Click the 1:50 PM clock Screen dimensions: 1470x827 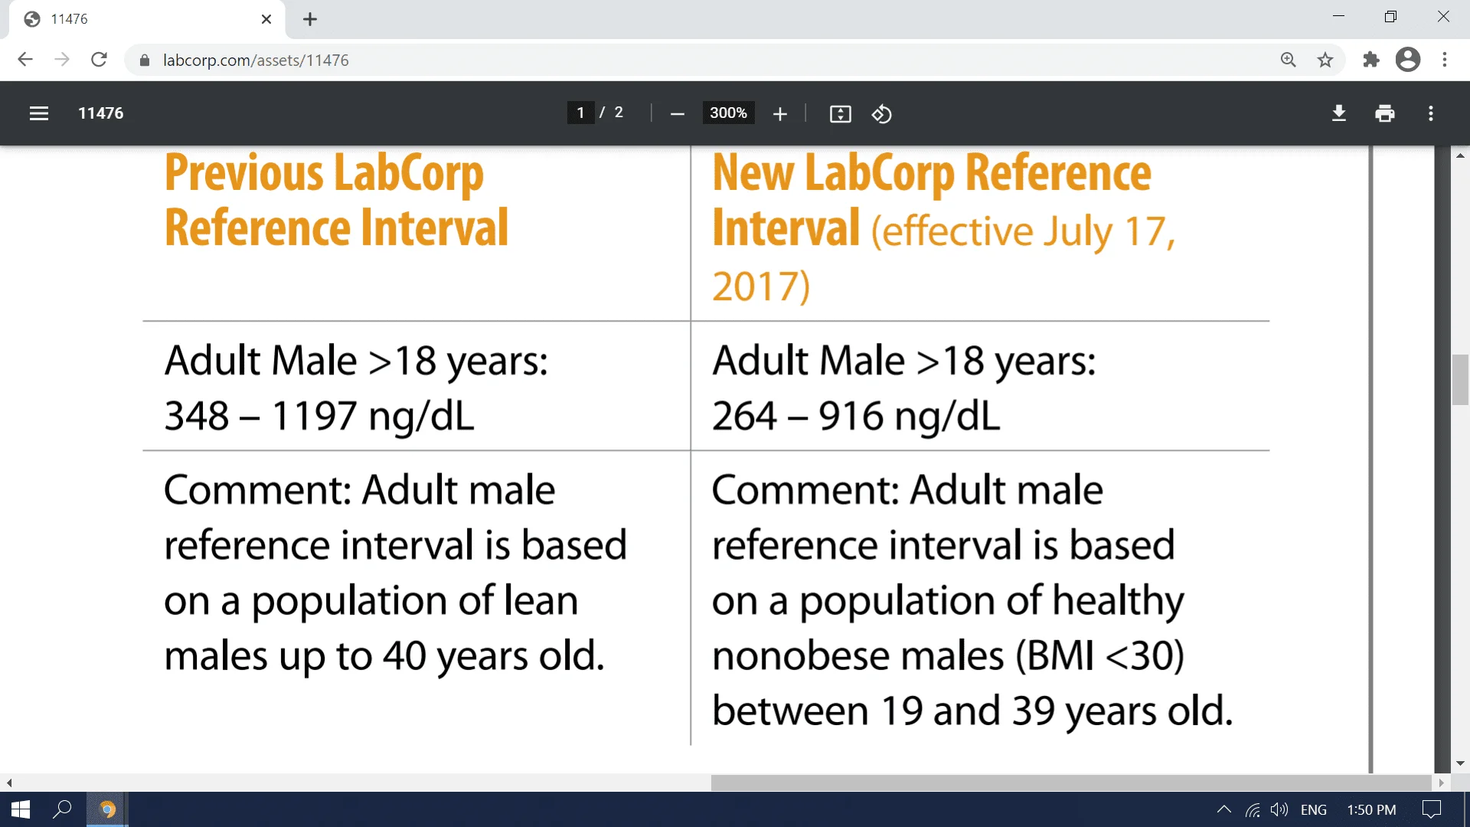(x=1371, y=809)
